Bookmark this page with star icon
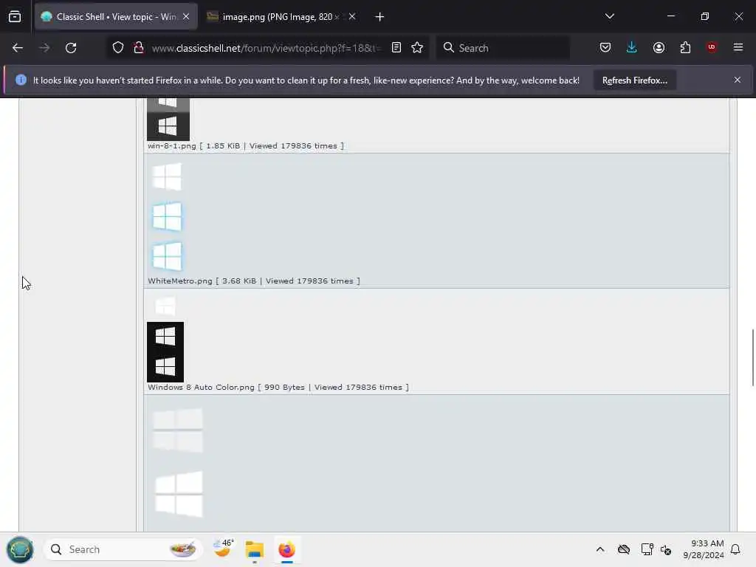 point(417,48)
